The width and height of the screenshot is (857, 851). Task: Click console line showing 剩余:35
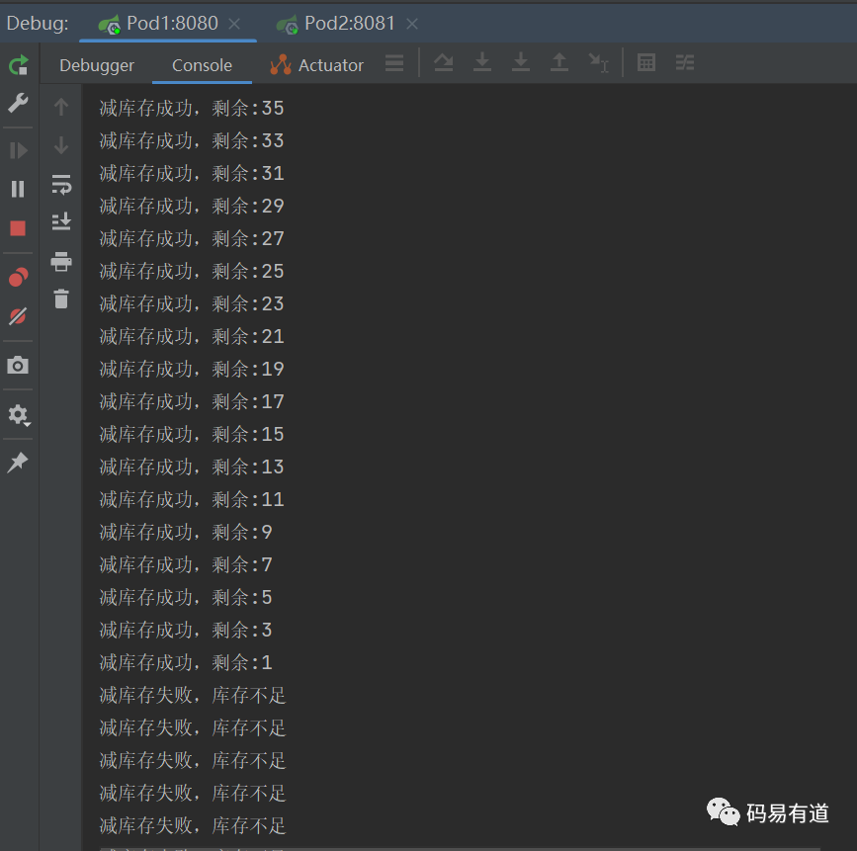(x=192, y=108)
